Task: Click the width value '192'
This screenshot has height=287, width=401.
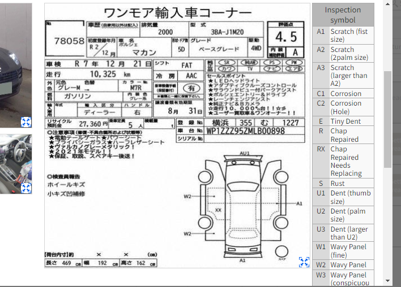Action: click(103, 263)
